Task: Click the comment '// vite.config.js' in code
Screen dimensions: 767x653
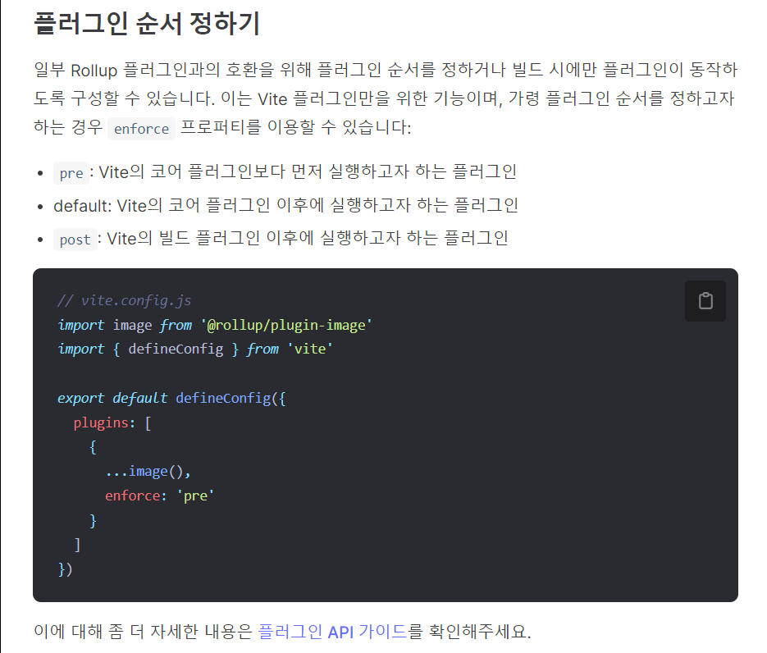Action: pyautogui.click(x=125, y=300)
